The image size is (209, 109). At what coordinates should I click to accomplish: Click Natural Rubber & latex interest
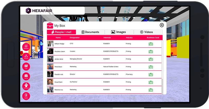111,67
